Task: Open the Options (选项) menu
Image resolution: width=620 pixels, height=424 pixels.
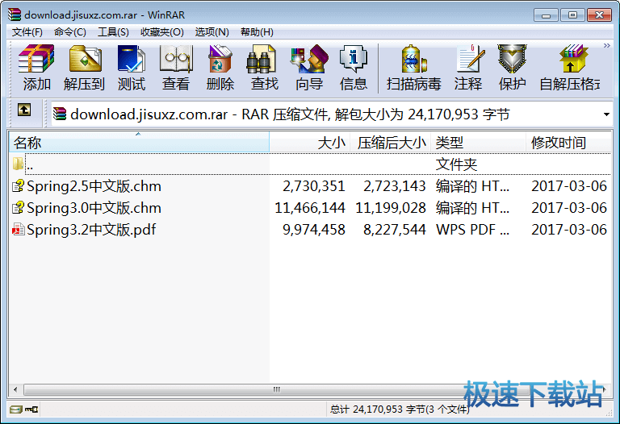Action: [212, 32]
